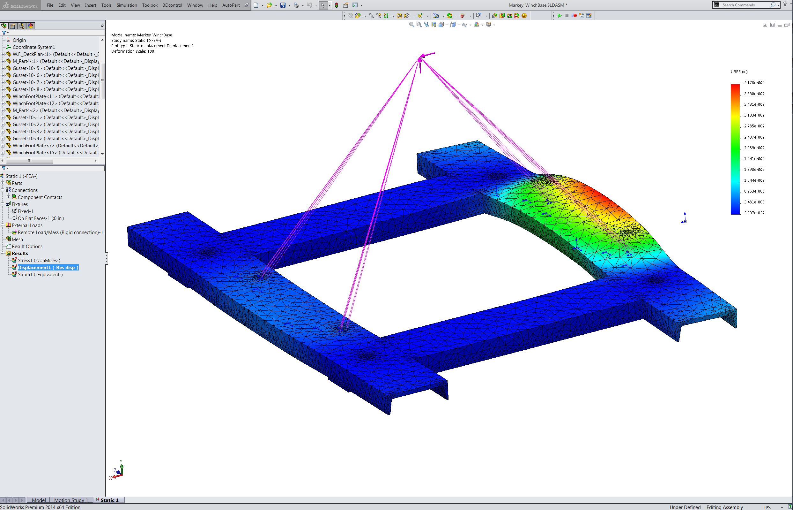Switch to the Motion Study 1 tab
Image resolution: width=793 pixels, height=510 pixels.
click(71, 500)
